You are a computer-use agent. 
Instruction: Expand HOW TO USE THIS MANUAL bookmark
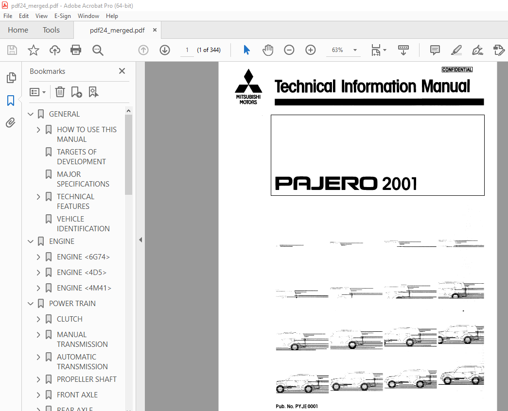[38, 130]
